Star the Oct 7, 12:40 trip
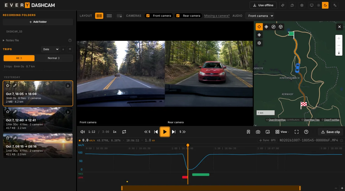 coord(8,112)
